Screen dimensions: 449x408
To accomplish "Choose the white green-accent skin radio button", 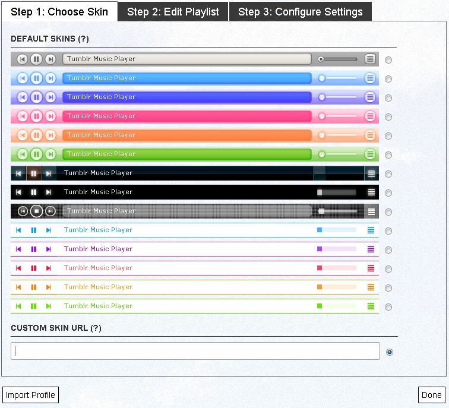I will 388,307.
